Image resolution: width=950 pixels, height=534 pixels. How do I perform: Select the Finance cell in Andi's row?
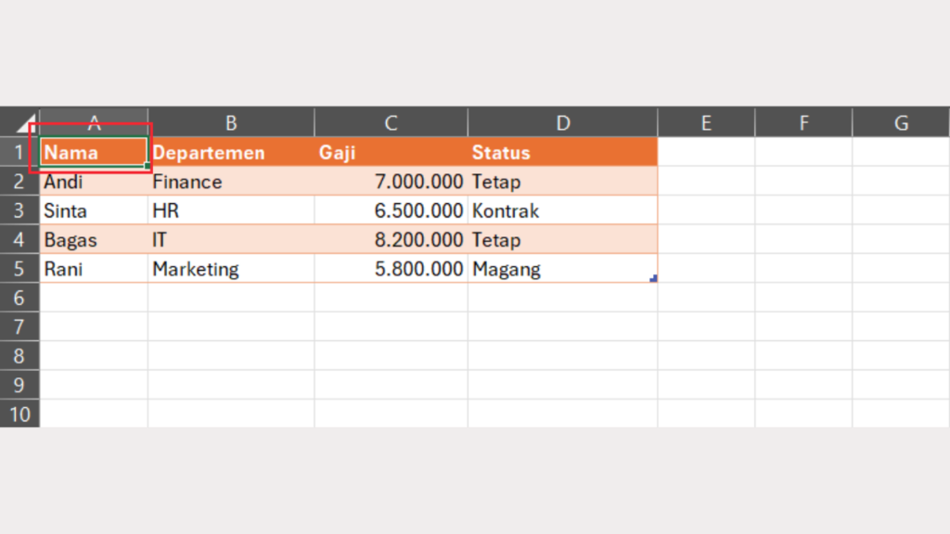pos(230,182)
